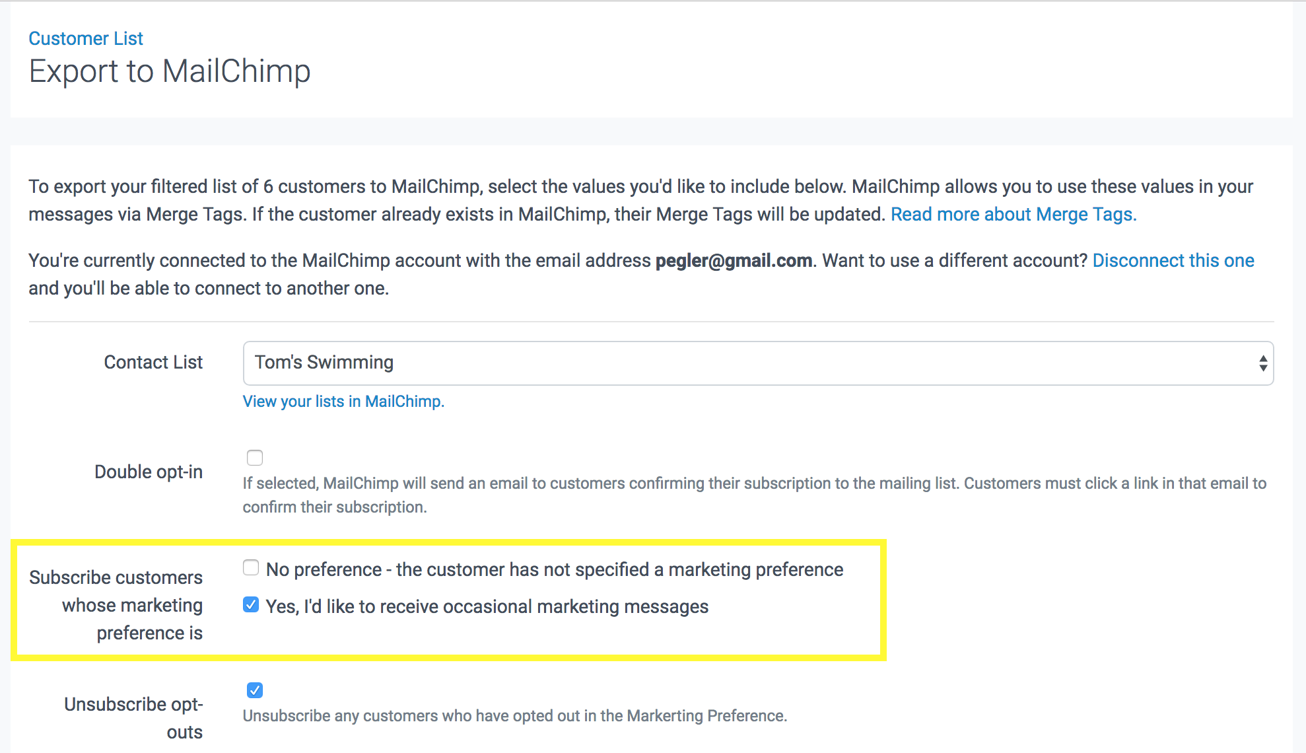Viewport: 1306px width, 753px height.
Task: Open the Customer List breadcrumb link
Action: [86, 38]
